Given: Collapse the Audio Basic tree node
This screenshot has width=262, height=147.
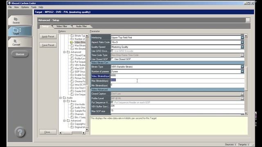Looking at the screenshot, I should pos(65,101).
